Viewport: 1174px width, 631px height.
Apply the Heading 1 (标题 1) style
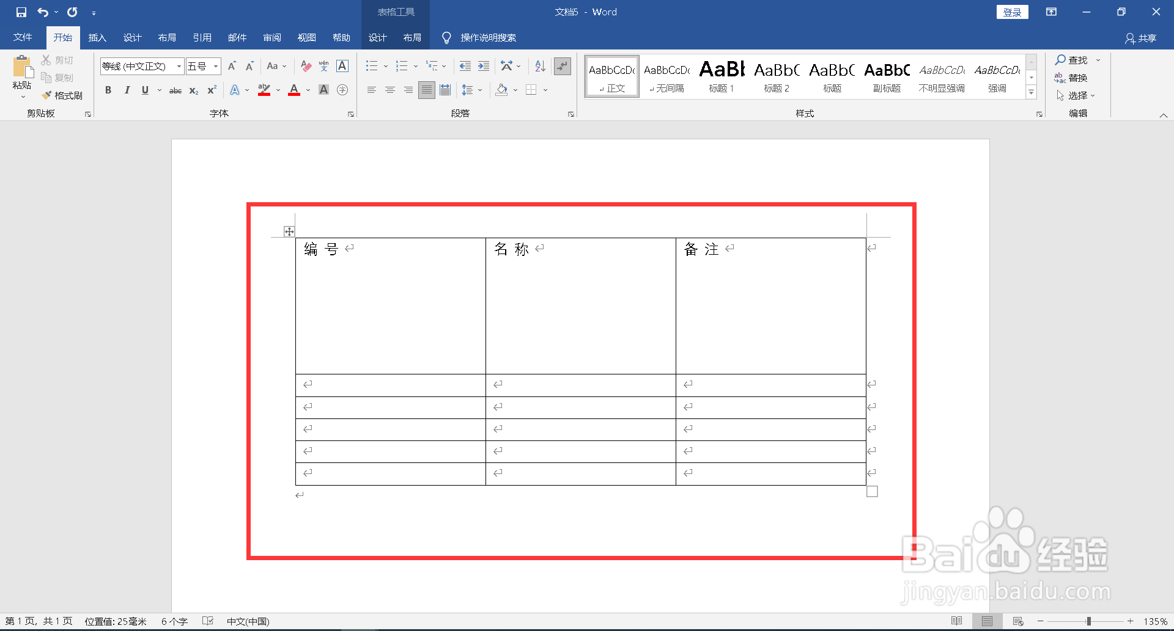(722, 76)
